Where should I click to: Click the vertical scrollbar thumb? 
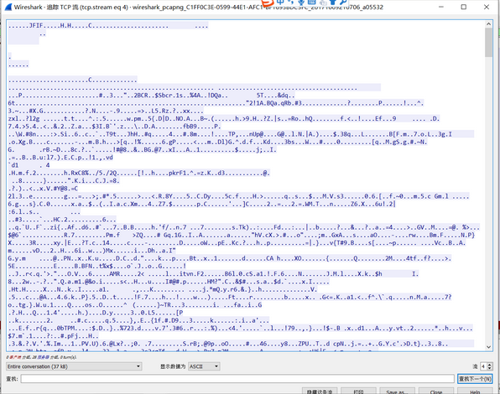tap(488, 42)
